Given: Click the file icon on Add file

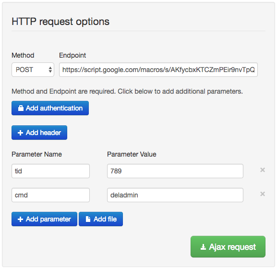Looking at the screenshot, I should pos(88,219).
